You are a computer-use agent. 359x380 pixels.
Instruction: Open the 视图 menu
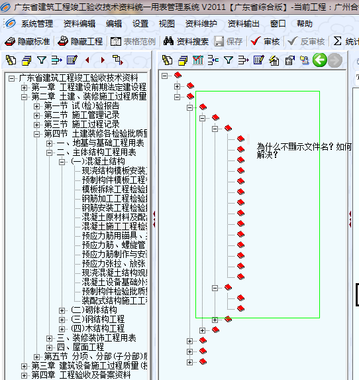tap(167, 23)
